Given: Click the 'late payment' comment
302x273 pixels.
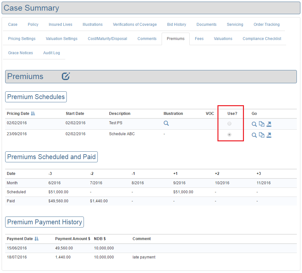Looking at the screenshot, I should click(x=144, y=257).
